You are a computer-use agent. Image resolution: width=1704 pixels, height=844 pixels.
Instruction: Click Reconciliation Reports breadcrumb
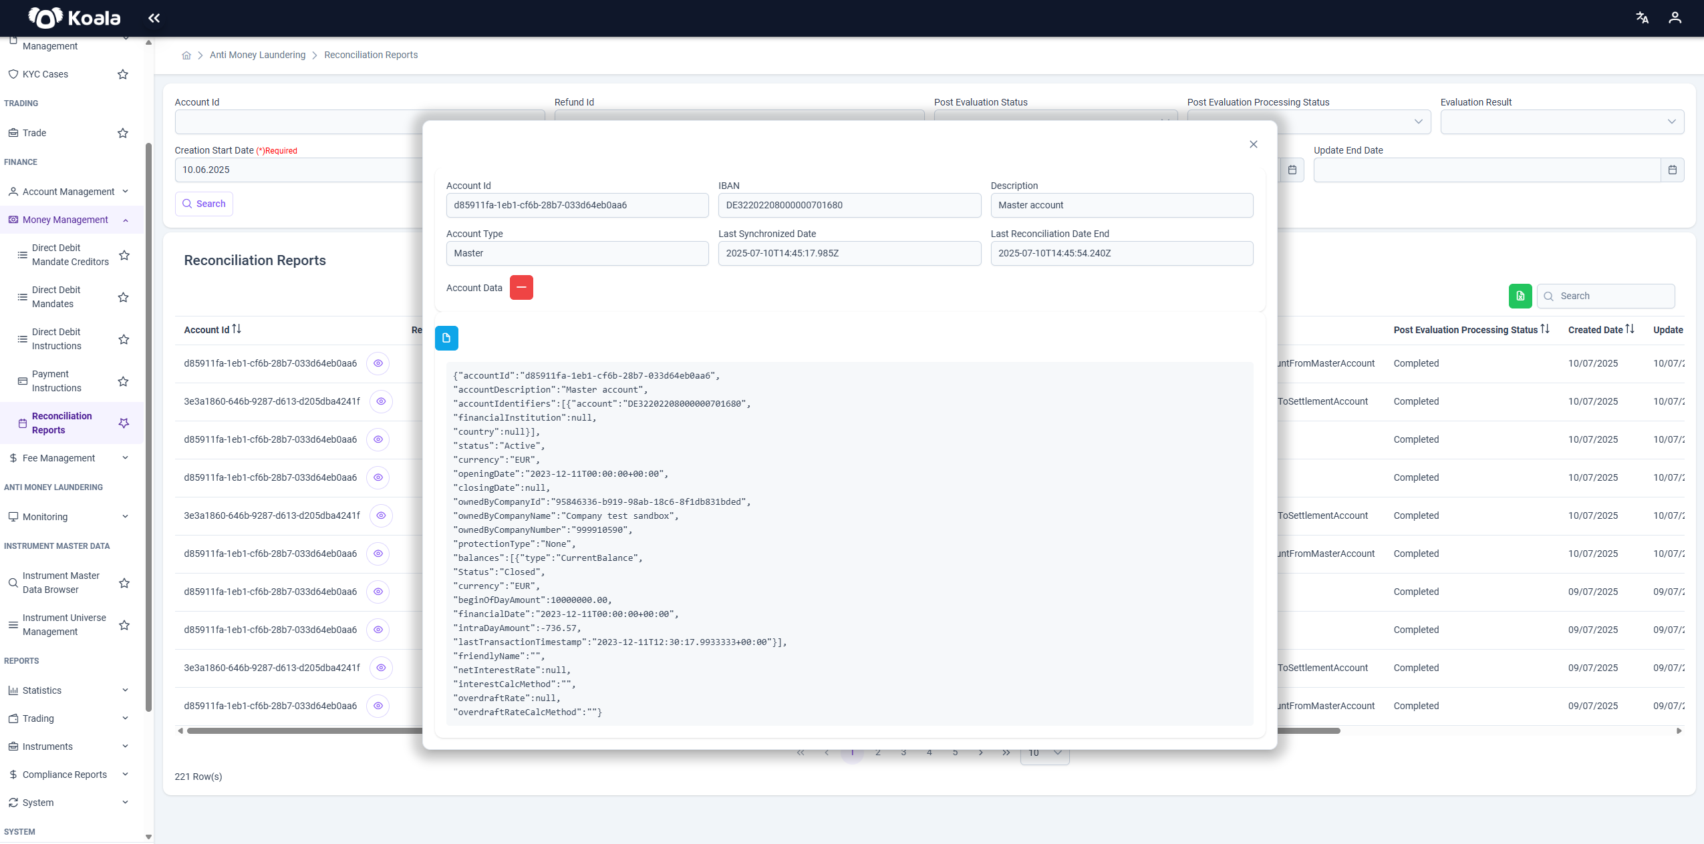tap(371, 55)
